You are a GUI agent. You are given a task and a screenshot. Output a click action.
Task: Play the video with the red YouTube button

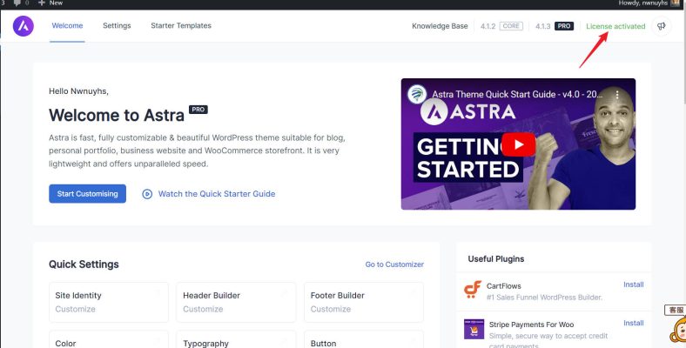pos(519,144)
